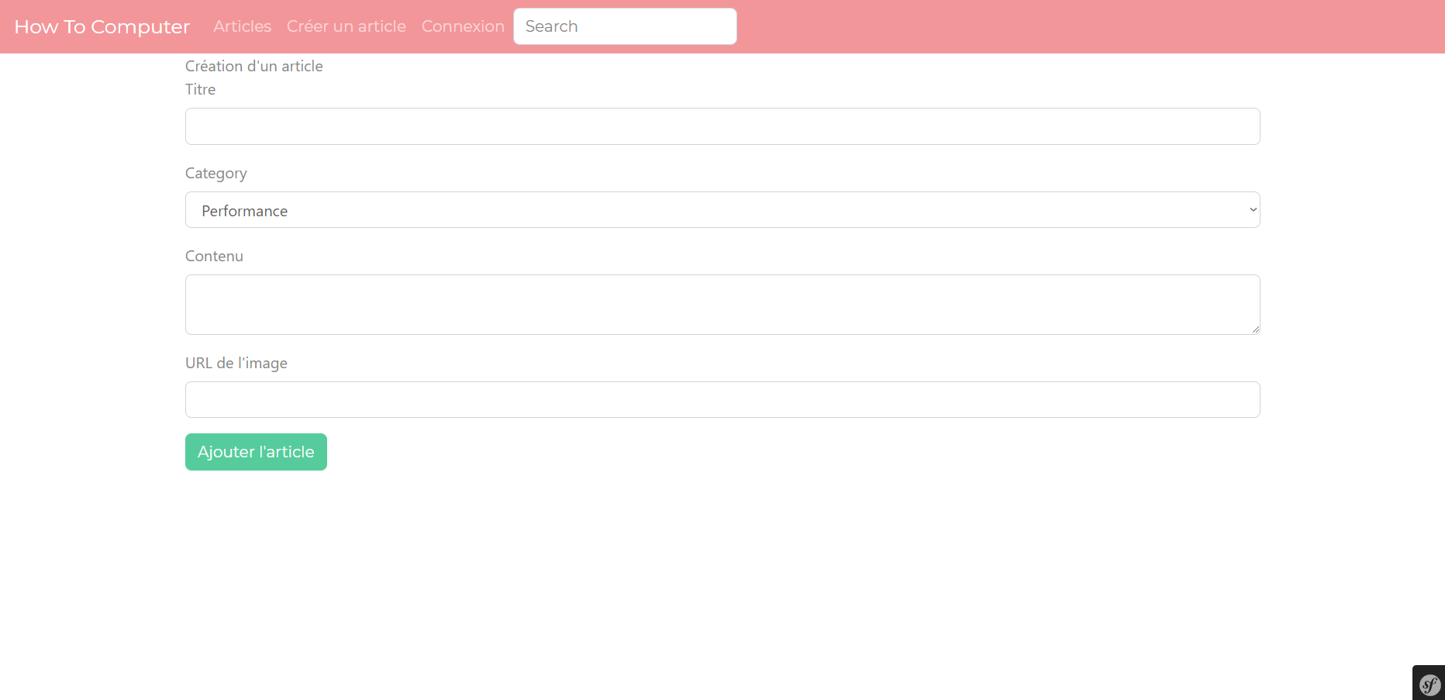Click into the Titre text field
1445x700 pixels.
coord(722,126)
